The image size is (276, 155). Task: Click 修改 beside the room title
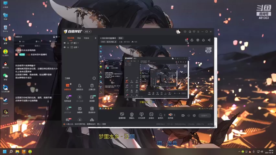(x=120, y=38)
